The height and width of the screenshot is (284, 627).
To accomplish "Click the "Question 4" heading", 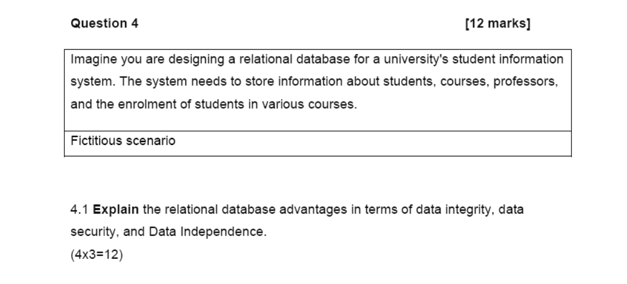I will [x=104, y=23].
